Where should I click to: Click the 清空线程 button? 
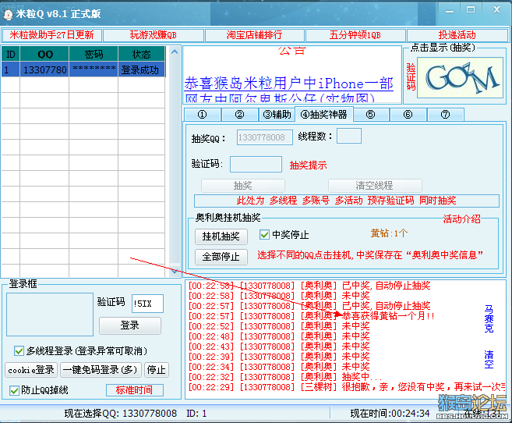(375, 186)
